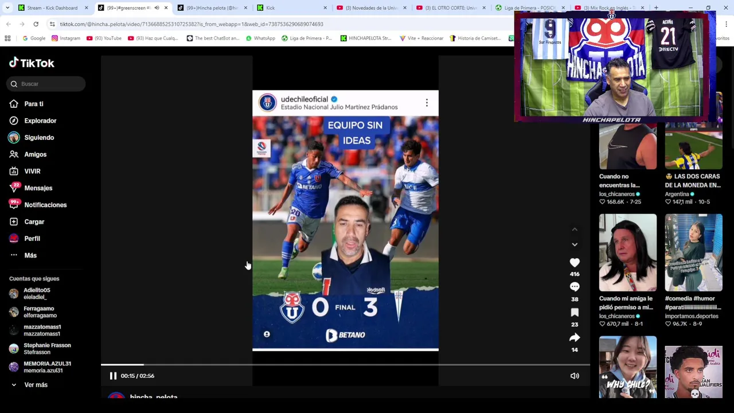Open site info icon in address bar

coord(52,24)
